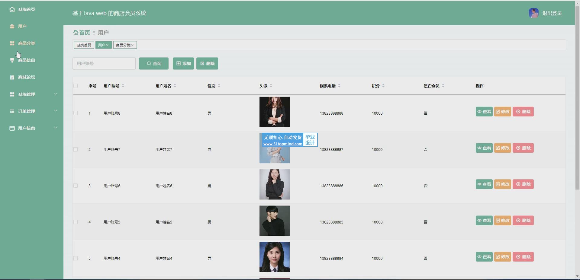Click the scrollbar down arrow
580x280 pixels.
[x=577, y=276]
